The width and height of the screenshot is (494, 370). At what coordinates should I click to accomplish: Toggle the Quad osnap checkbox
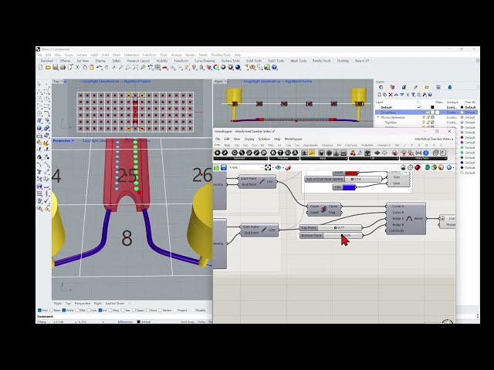(x=134, y=310)
